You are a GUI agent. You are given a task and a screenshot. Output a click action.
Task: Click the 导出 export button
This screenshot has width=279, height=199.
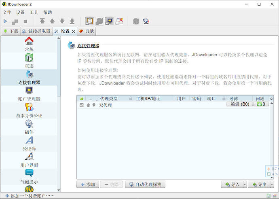[259, 184]
